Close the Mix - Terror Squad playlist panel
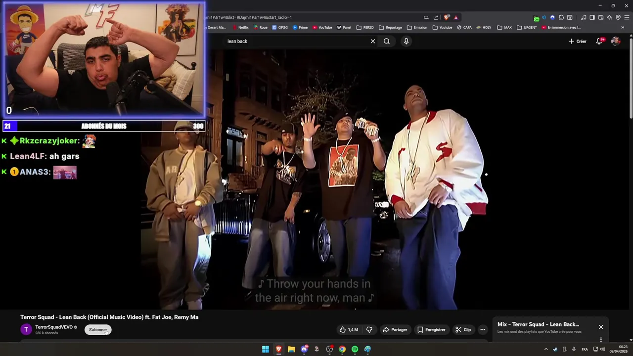This screenshot has height=356, width=633. [x=601, y=327]
